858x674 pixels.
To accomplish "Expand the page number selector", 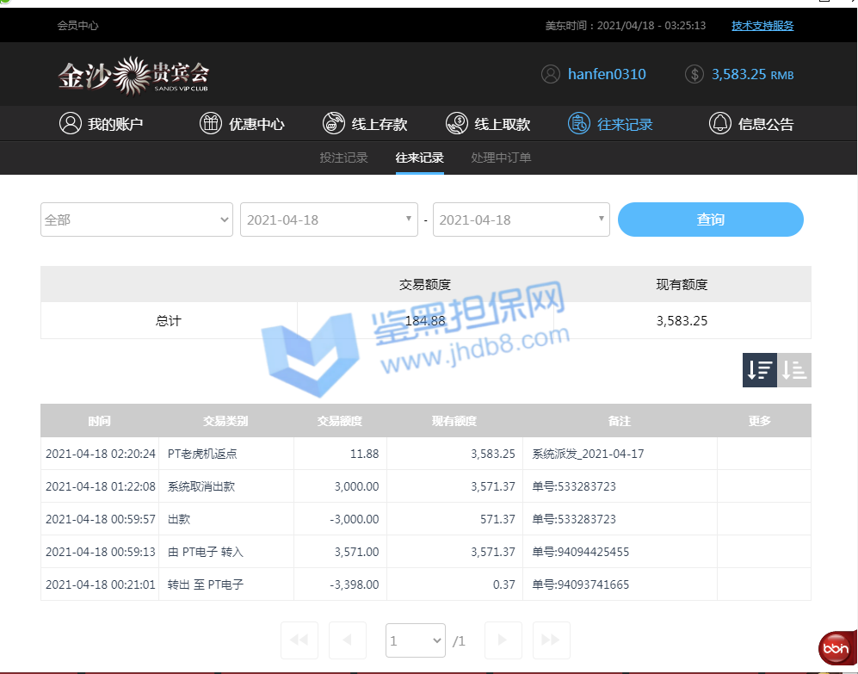I will 416,640.
